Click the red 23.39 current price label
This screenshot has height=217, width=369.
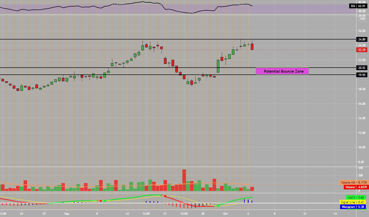click(x=361, y=50)
